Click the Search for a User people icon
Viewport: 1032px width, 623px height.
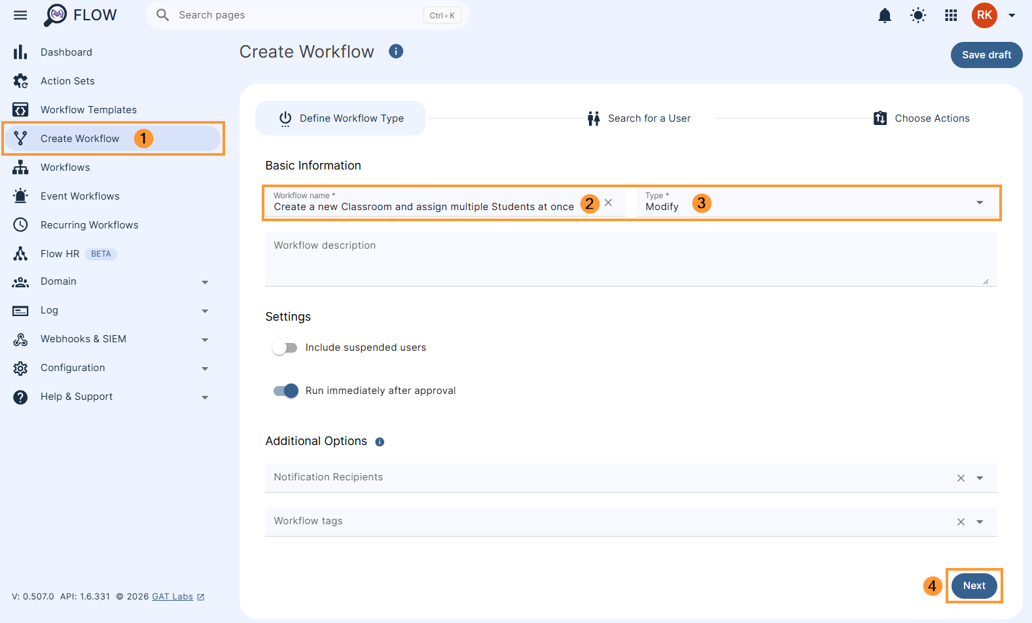[x=594, y=118]
